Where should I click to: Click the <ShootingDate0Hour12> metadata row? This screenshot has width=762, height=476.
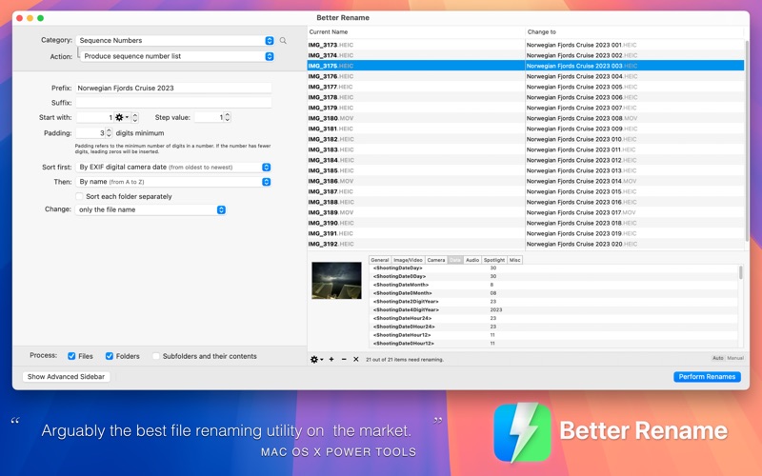(x=553, y=344)
